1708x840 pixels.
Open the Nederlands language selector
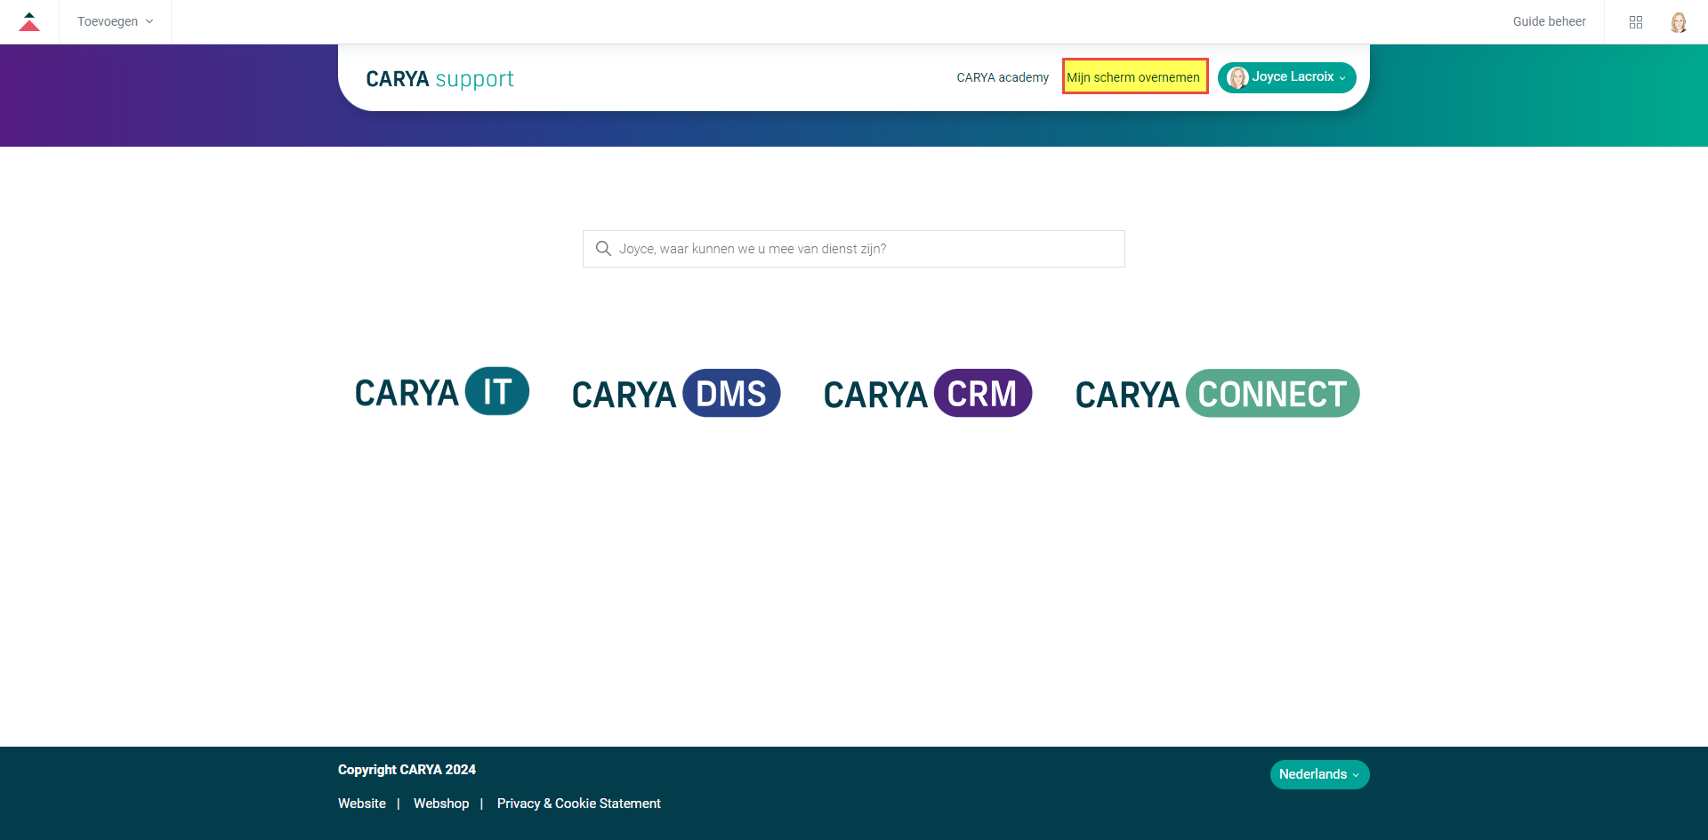pyautogui.click(x=1319, y=774)
